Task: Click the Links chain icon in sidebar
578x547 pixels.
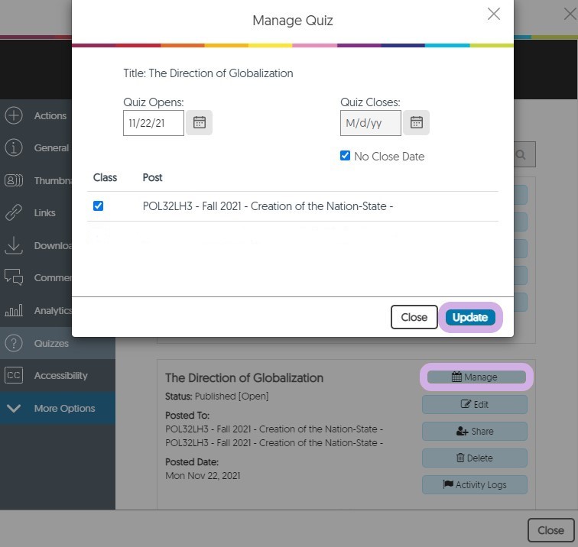Action: coord(14,212)
